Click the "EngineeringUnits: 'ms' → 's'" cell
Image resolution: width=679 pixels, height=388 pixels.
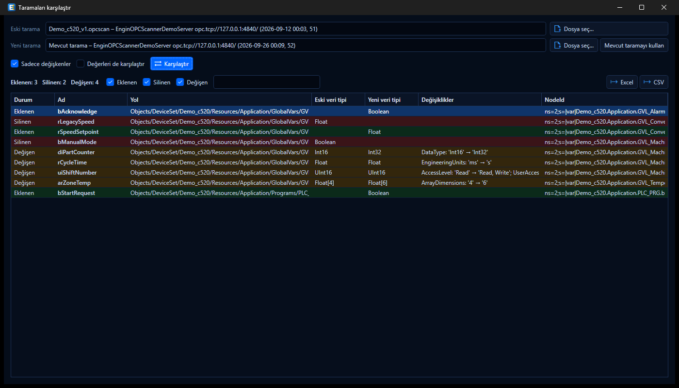pyautogui.click(x=480, y=162)
